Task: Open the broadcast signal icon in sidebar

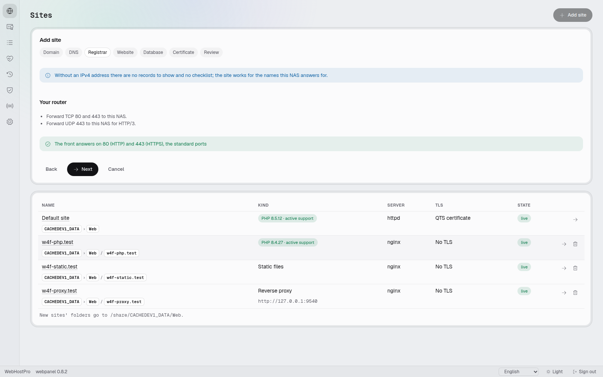Action: coord(10,106)
